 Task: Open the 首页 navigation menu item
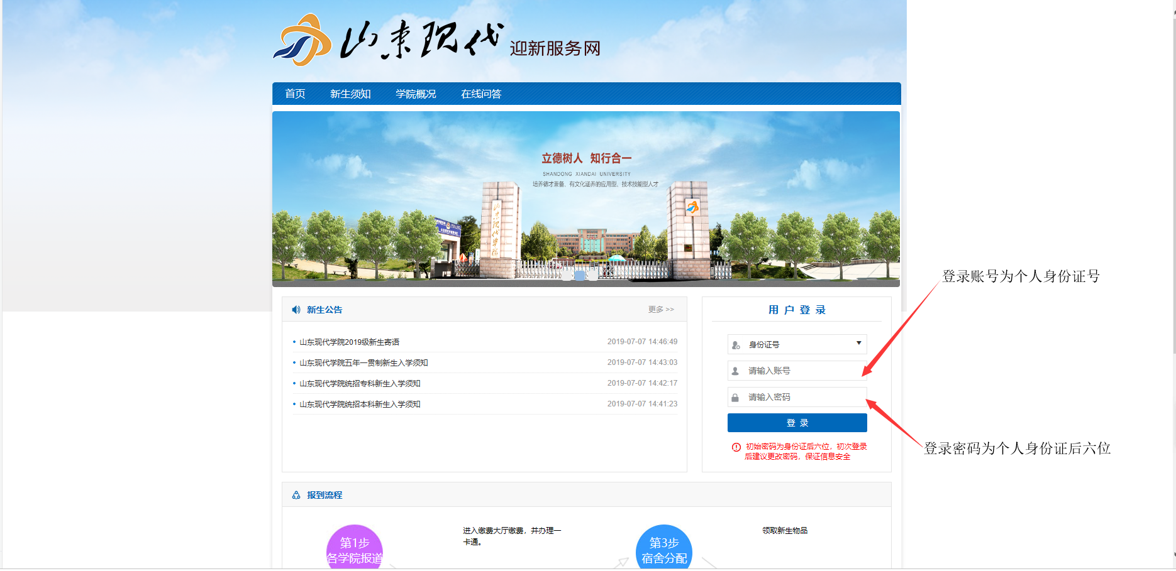click(x=295, y=94)
